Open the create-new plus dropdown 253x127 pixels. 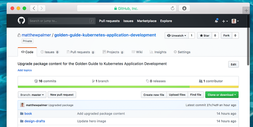225,21
